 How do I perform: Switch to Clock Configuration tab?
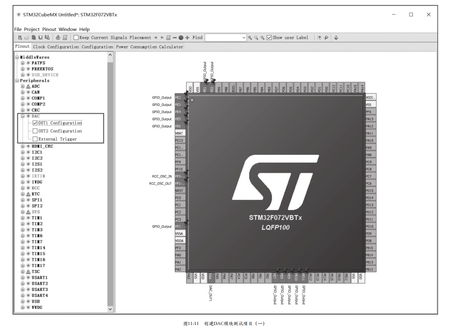pos(56,47)
